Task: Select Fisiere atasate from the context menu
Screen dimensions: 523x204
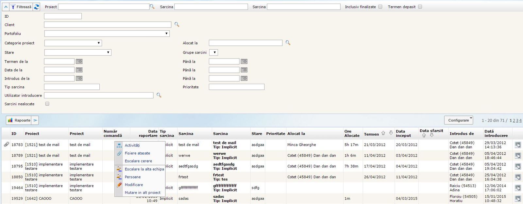Action: (137, 153)
